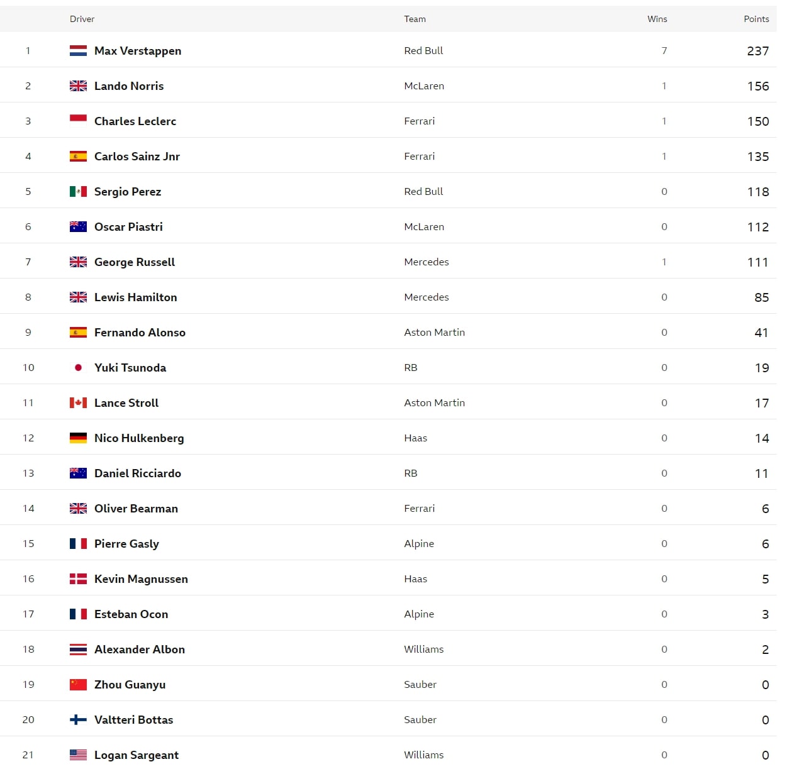The width and height of the screenshot is (787, 769).
Task: Click the Danish flag beside Kevin Magnussen
Action: (78, 579)
